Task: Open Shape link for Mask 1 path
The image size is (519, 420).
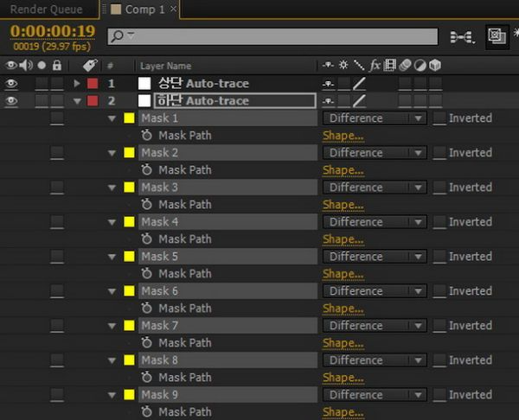Action: coord(343,136)
